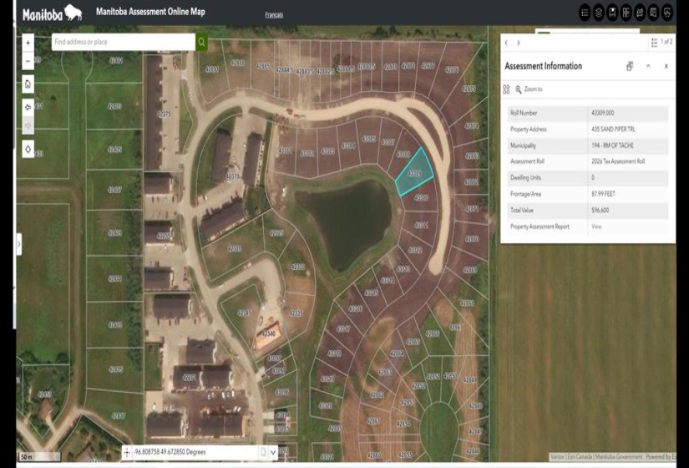
Task: Switch language to Français
Action: click(x=274, y=15)
